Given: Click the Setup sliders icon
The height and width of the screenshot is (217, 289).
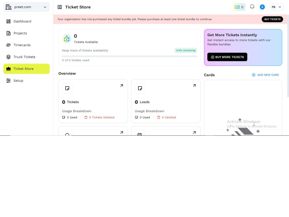Looking at the screenshot, I should pos(8,81).
